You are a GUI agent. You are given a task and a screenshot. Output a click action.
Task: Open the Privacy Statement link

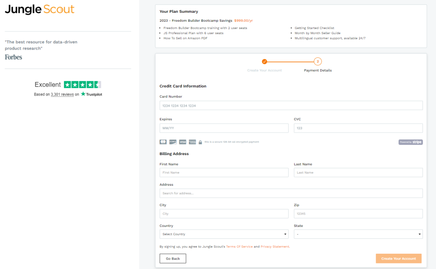coord(275,246)
